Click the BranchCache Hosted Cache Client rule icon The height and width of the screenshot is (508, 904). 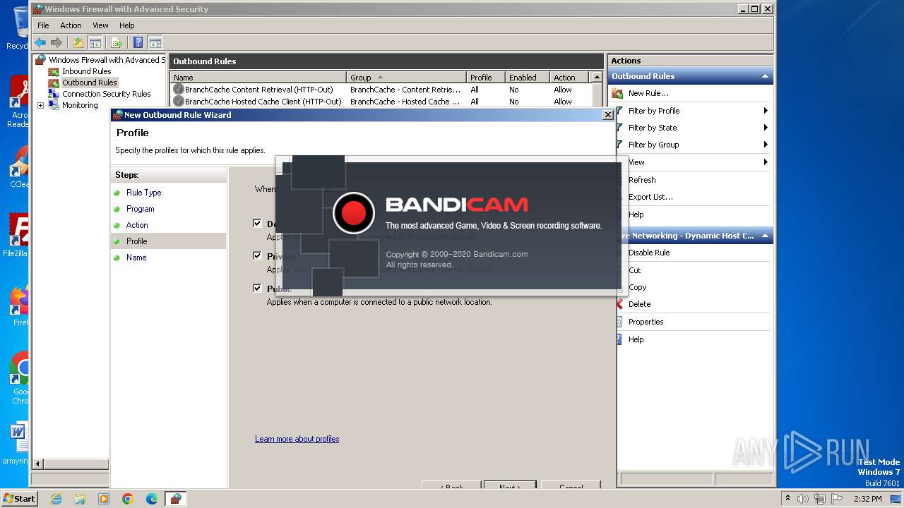point(179,102)
